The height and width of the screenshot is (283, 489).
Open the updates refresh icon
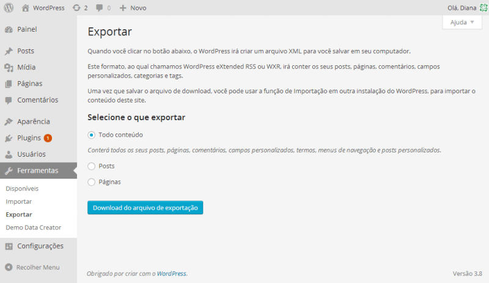click(76, 8)
